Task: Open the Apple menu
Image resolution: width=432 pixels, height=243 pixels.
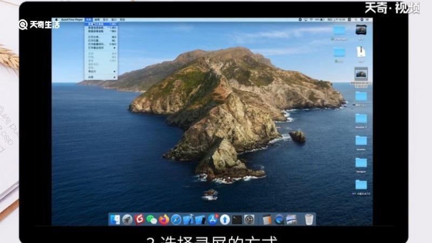Action: pos(57,20)
